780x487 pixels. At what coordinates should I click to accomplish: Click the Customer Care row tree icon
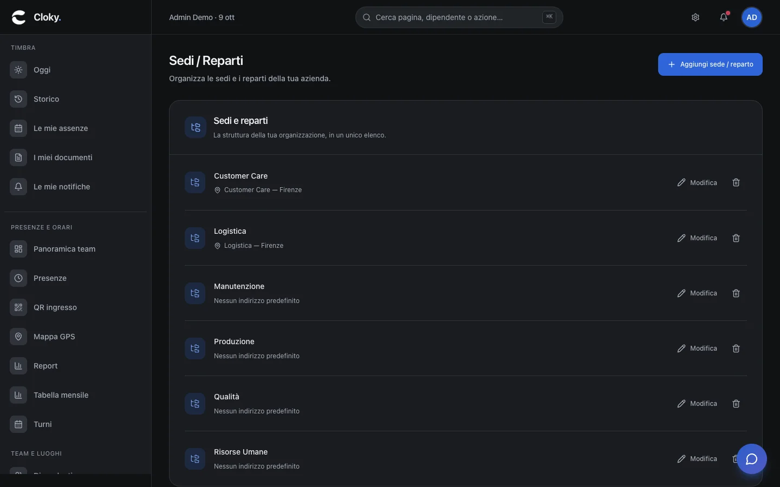pyautogui.click(x=195, y=182)
